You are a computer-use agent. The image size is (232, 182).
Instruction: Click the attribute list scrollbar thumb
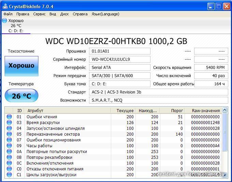[224, 132]
